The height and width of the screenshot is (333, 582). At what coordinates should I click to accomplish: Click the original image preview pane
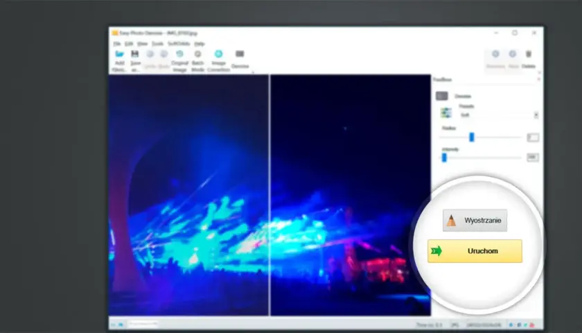188,195
